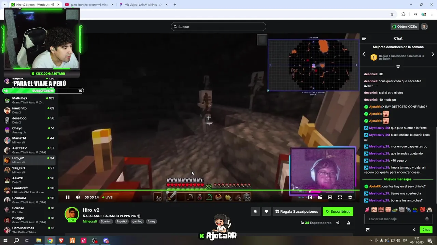Open the tab search dropdown arrow

(x=4, y=5)
